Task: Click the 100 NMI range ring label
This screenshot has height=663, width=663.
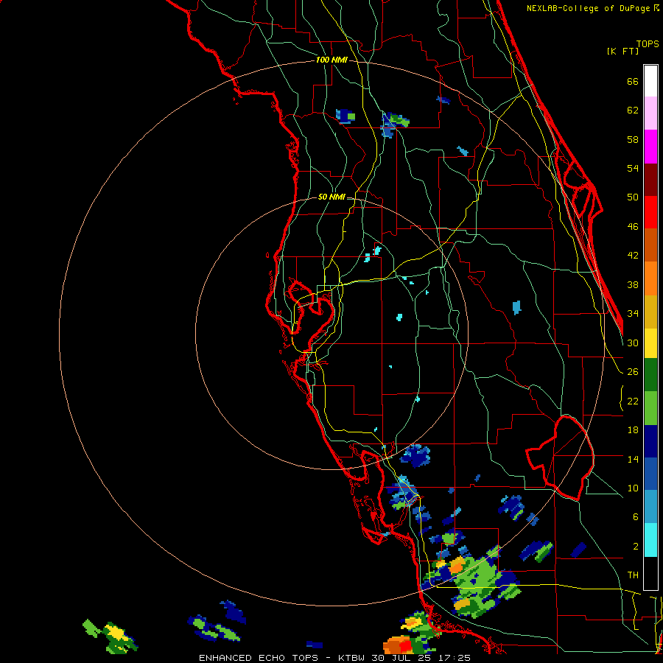Action: click(331, 60)
